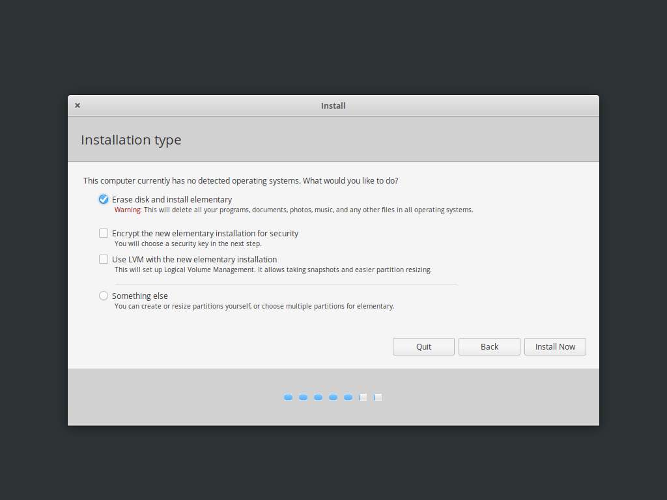
Task: Choose the "Something else" partitioning option
Action: 104,295
